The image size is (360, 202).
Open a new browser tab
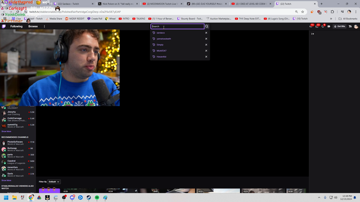321,4
